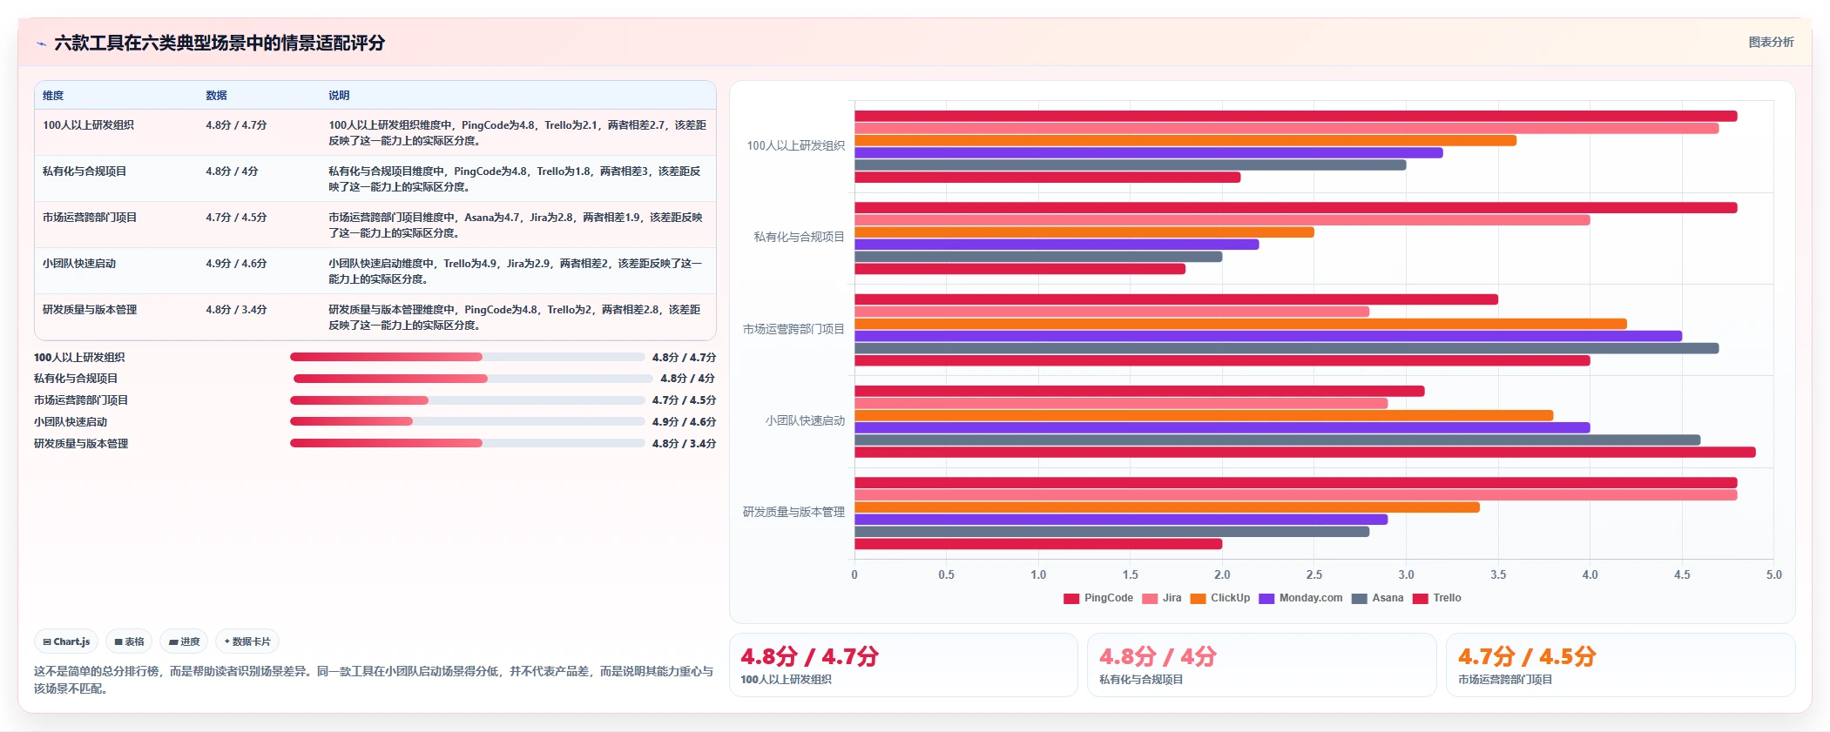This screenshot has height=732, width=1830.
Task: Toggle the Trello legend swatch
Action: click(x=1421, y=598)
